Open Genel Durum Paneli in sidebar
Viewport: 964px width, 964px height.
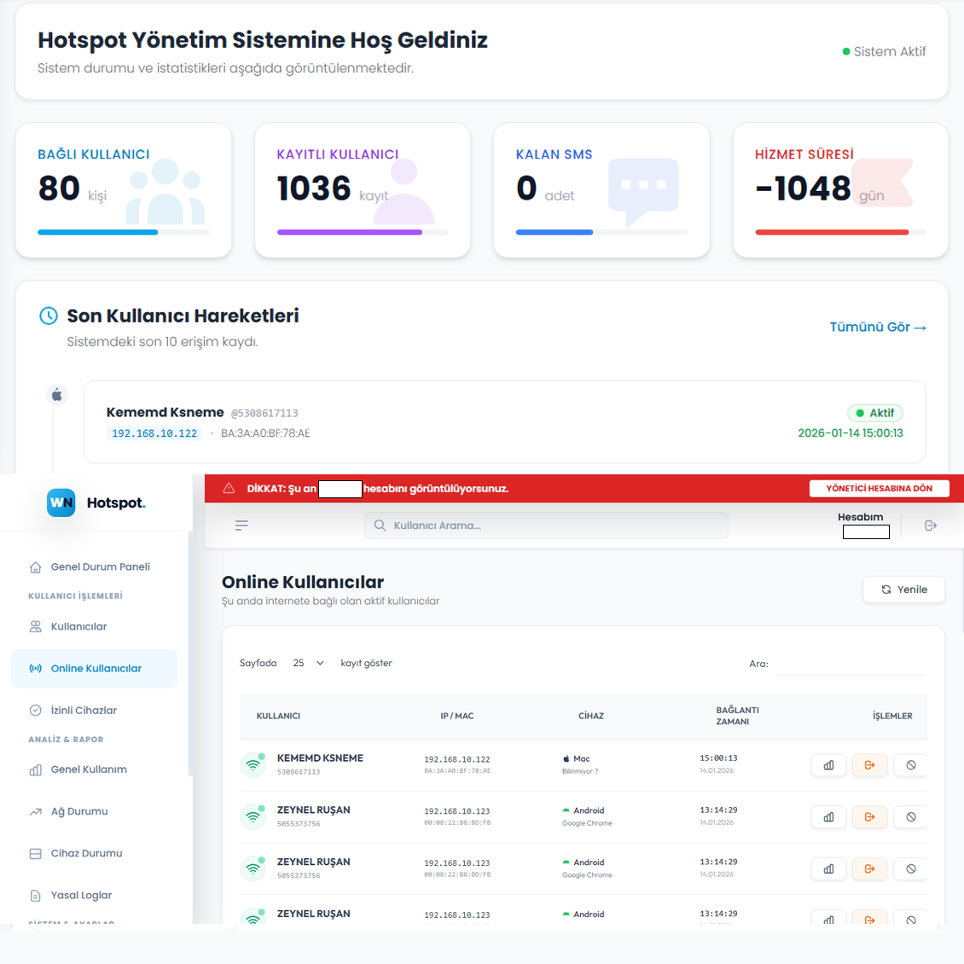[x=100, y=566]
